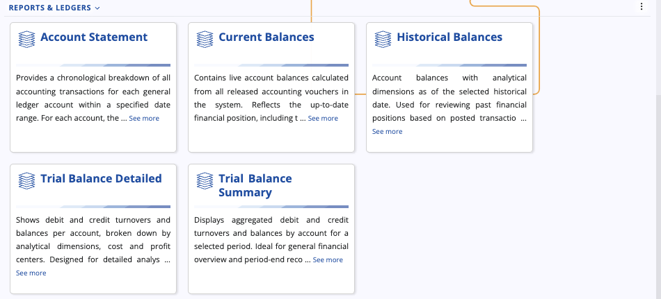This screenshot has width=661, height=299.
Task: Open the Account Statement report title
Action: (94, 37)
